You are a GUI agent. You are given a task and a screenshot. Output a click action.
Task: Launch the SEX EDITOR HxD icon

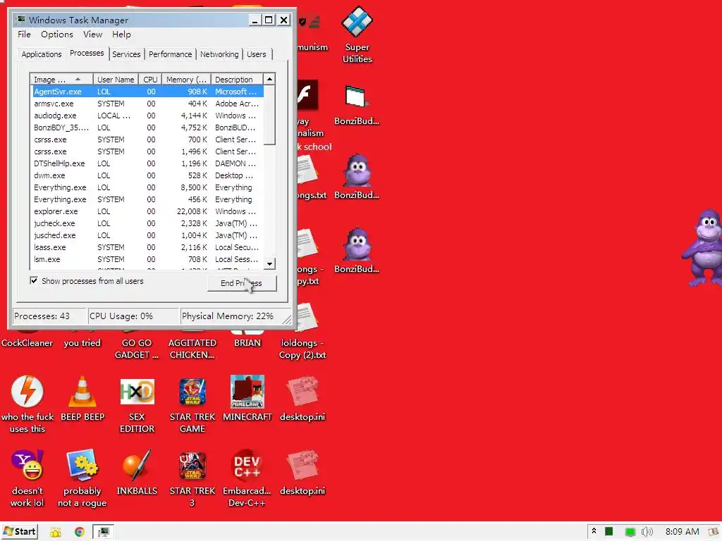(x=137, y=404)
